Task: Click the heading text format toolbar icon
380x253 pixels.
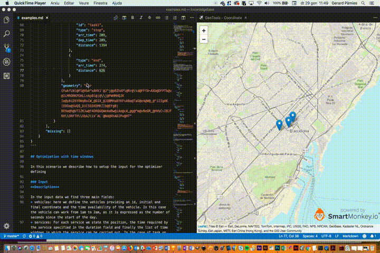Action: click(x=125, y=18)
